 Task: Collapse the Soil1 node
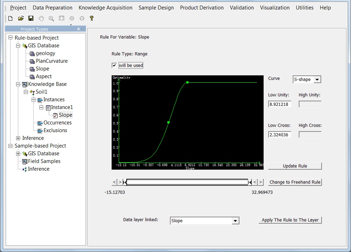pos(26,92)
